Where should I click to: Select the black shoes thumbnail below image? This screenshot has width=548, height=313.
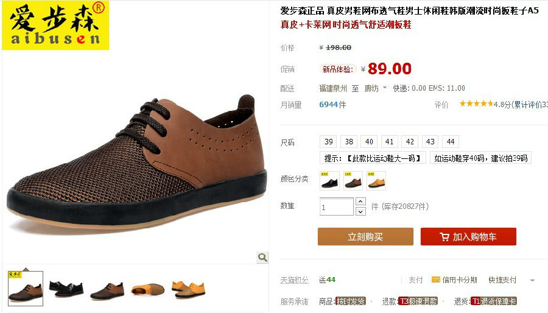66,289
